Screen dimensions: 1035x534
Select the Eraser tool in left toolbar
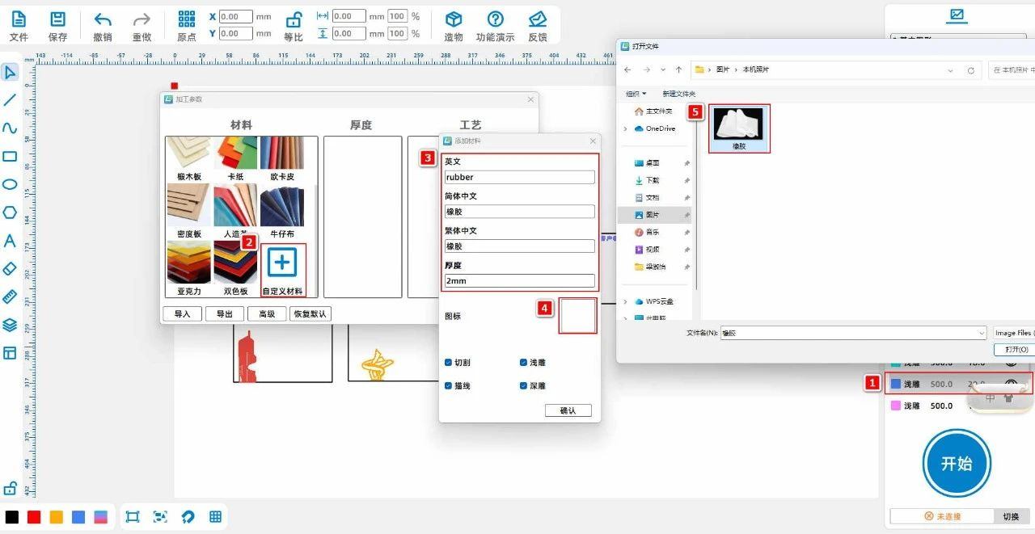pyautogui.click(x=10, y=269)
